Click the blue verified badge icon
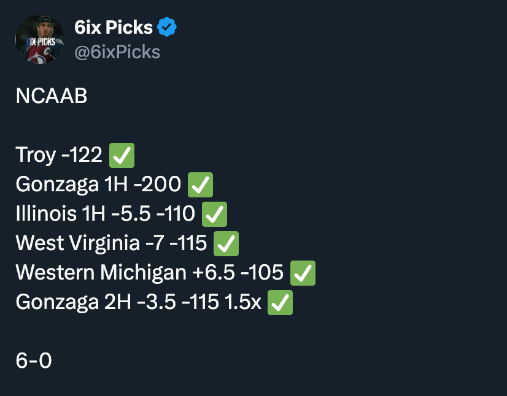 coord(167,27)
